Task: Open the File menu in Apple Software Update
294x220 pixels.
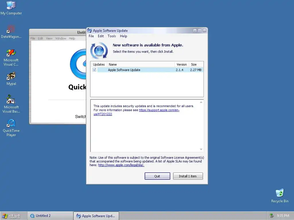Action: [91, 36]
